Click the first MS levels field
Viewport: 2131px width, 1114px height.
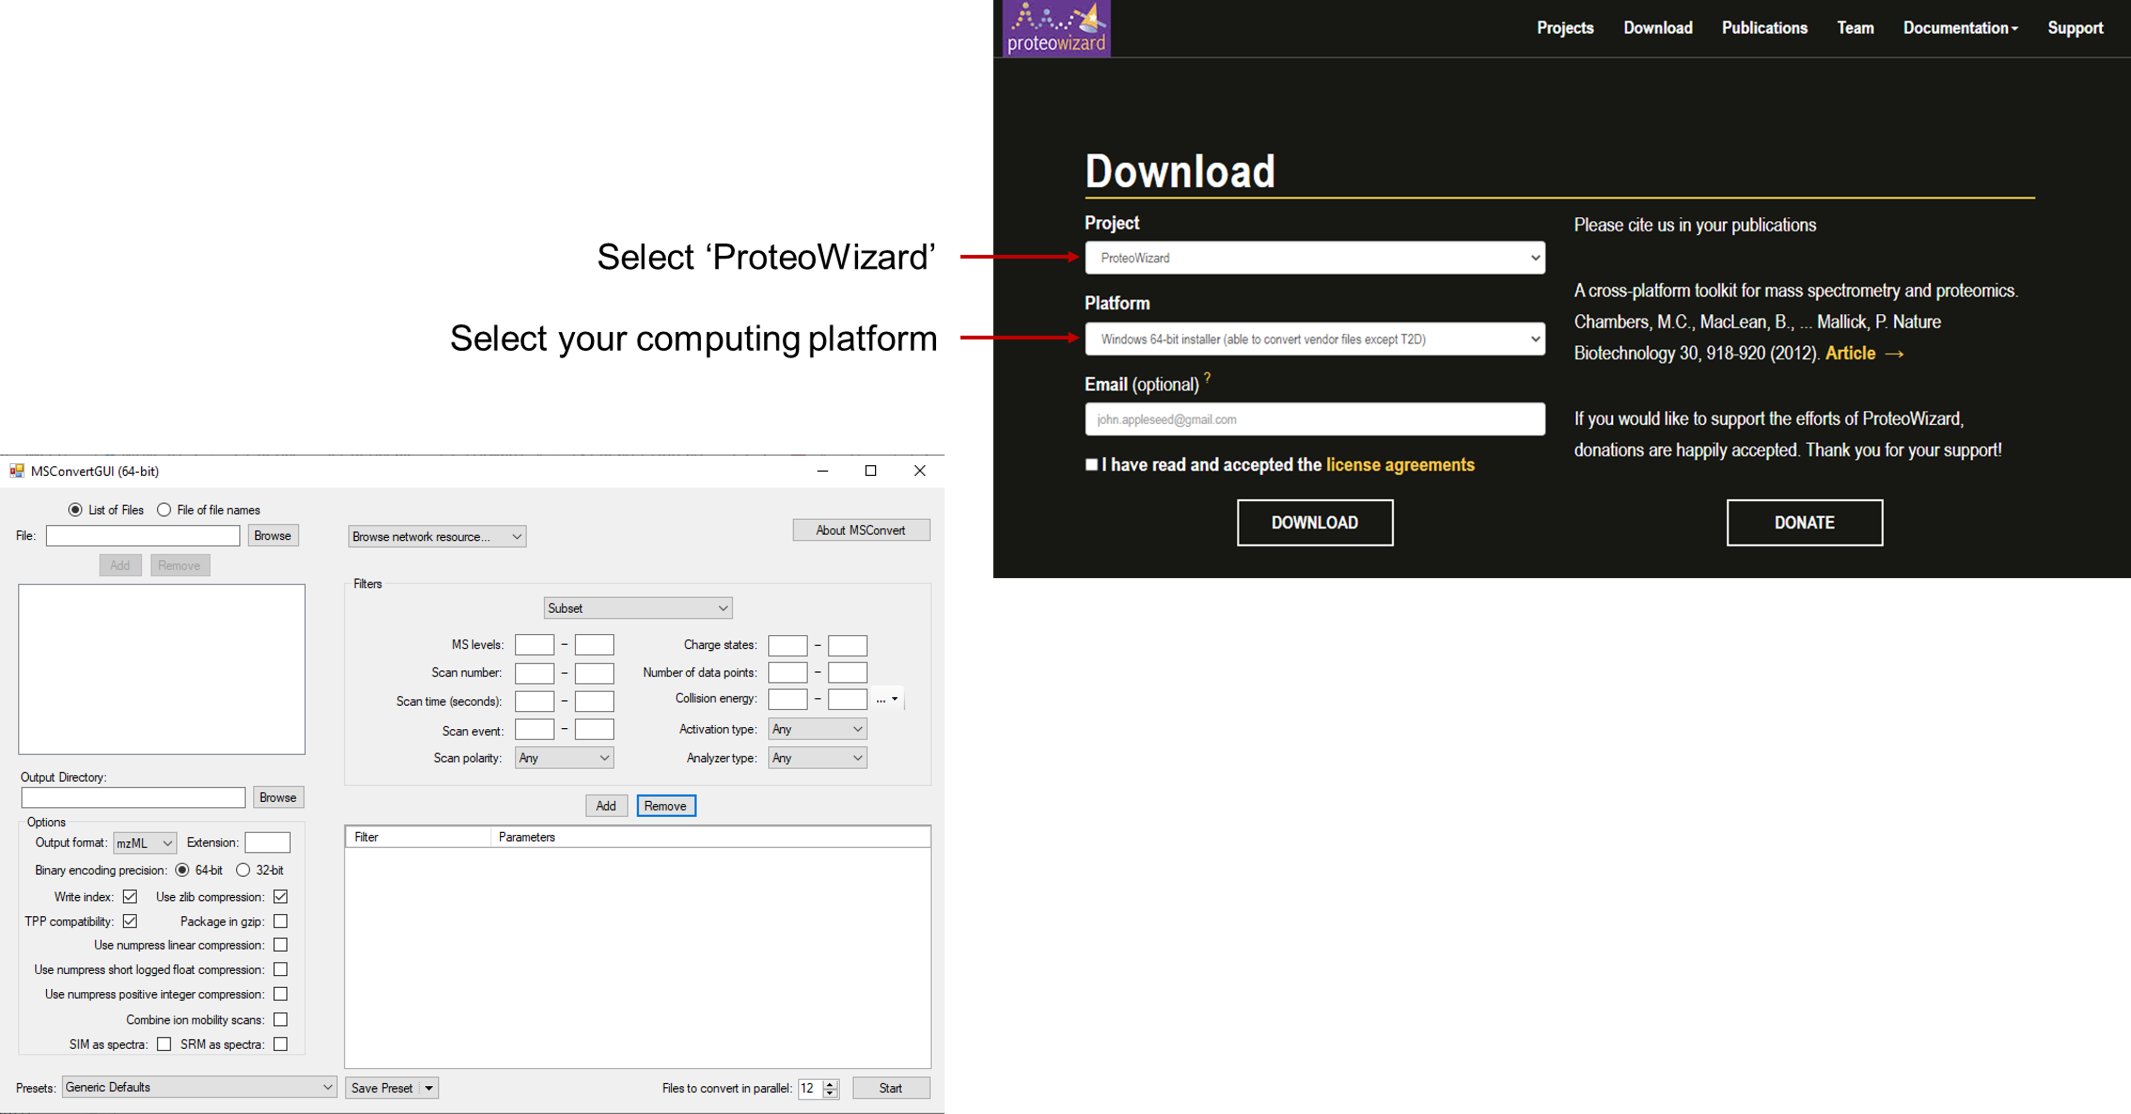point(534,645)
